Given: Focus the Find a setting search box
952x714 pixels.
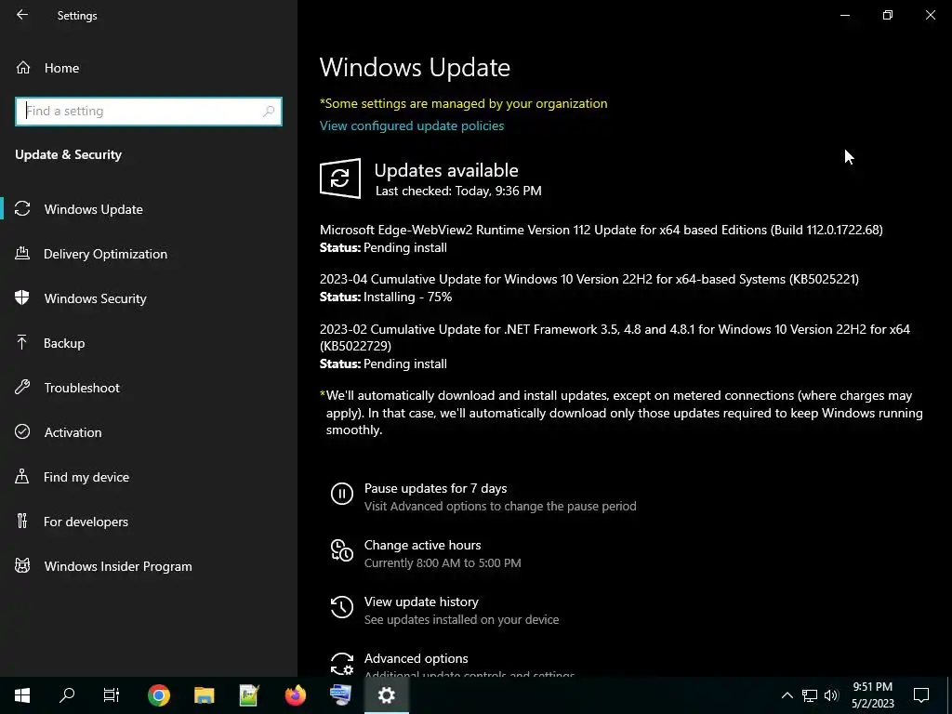Looking at the screenshot, I should pyautogui.click(x=149, y=112).
